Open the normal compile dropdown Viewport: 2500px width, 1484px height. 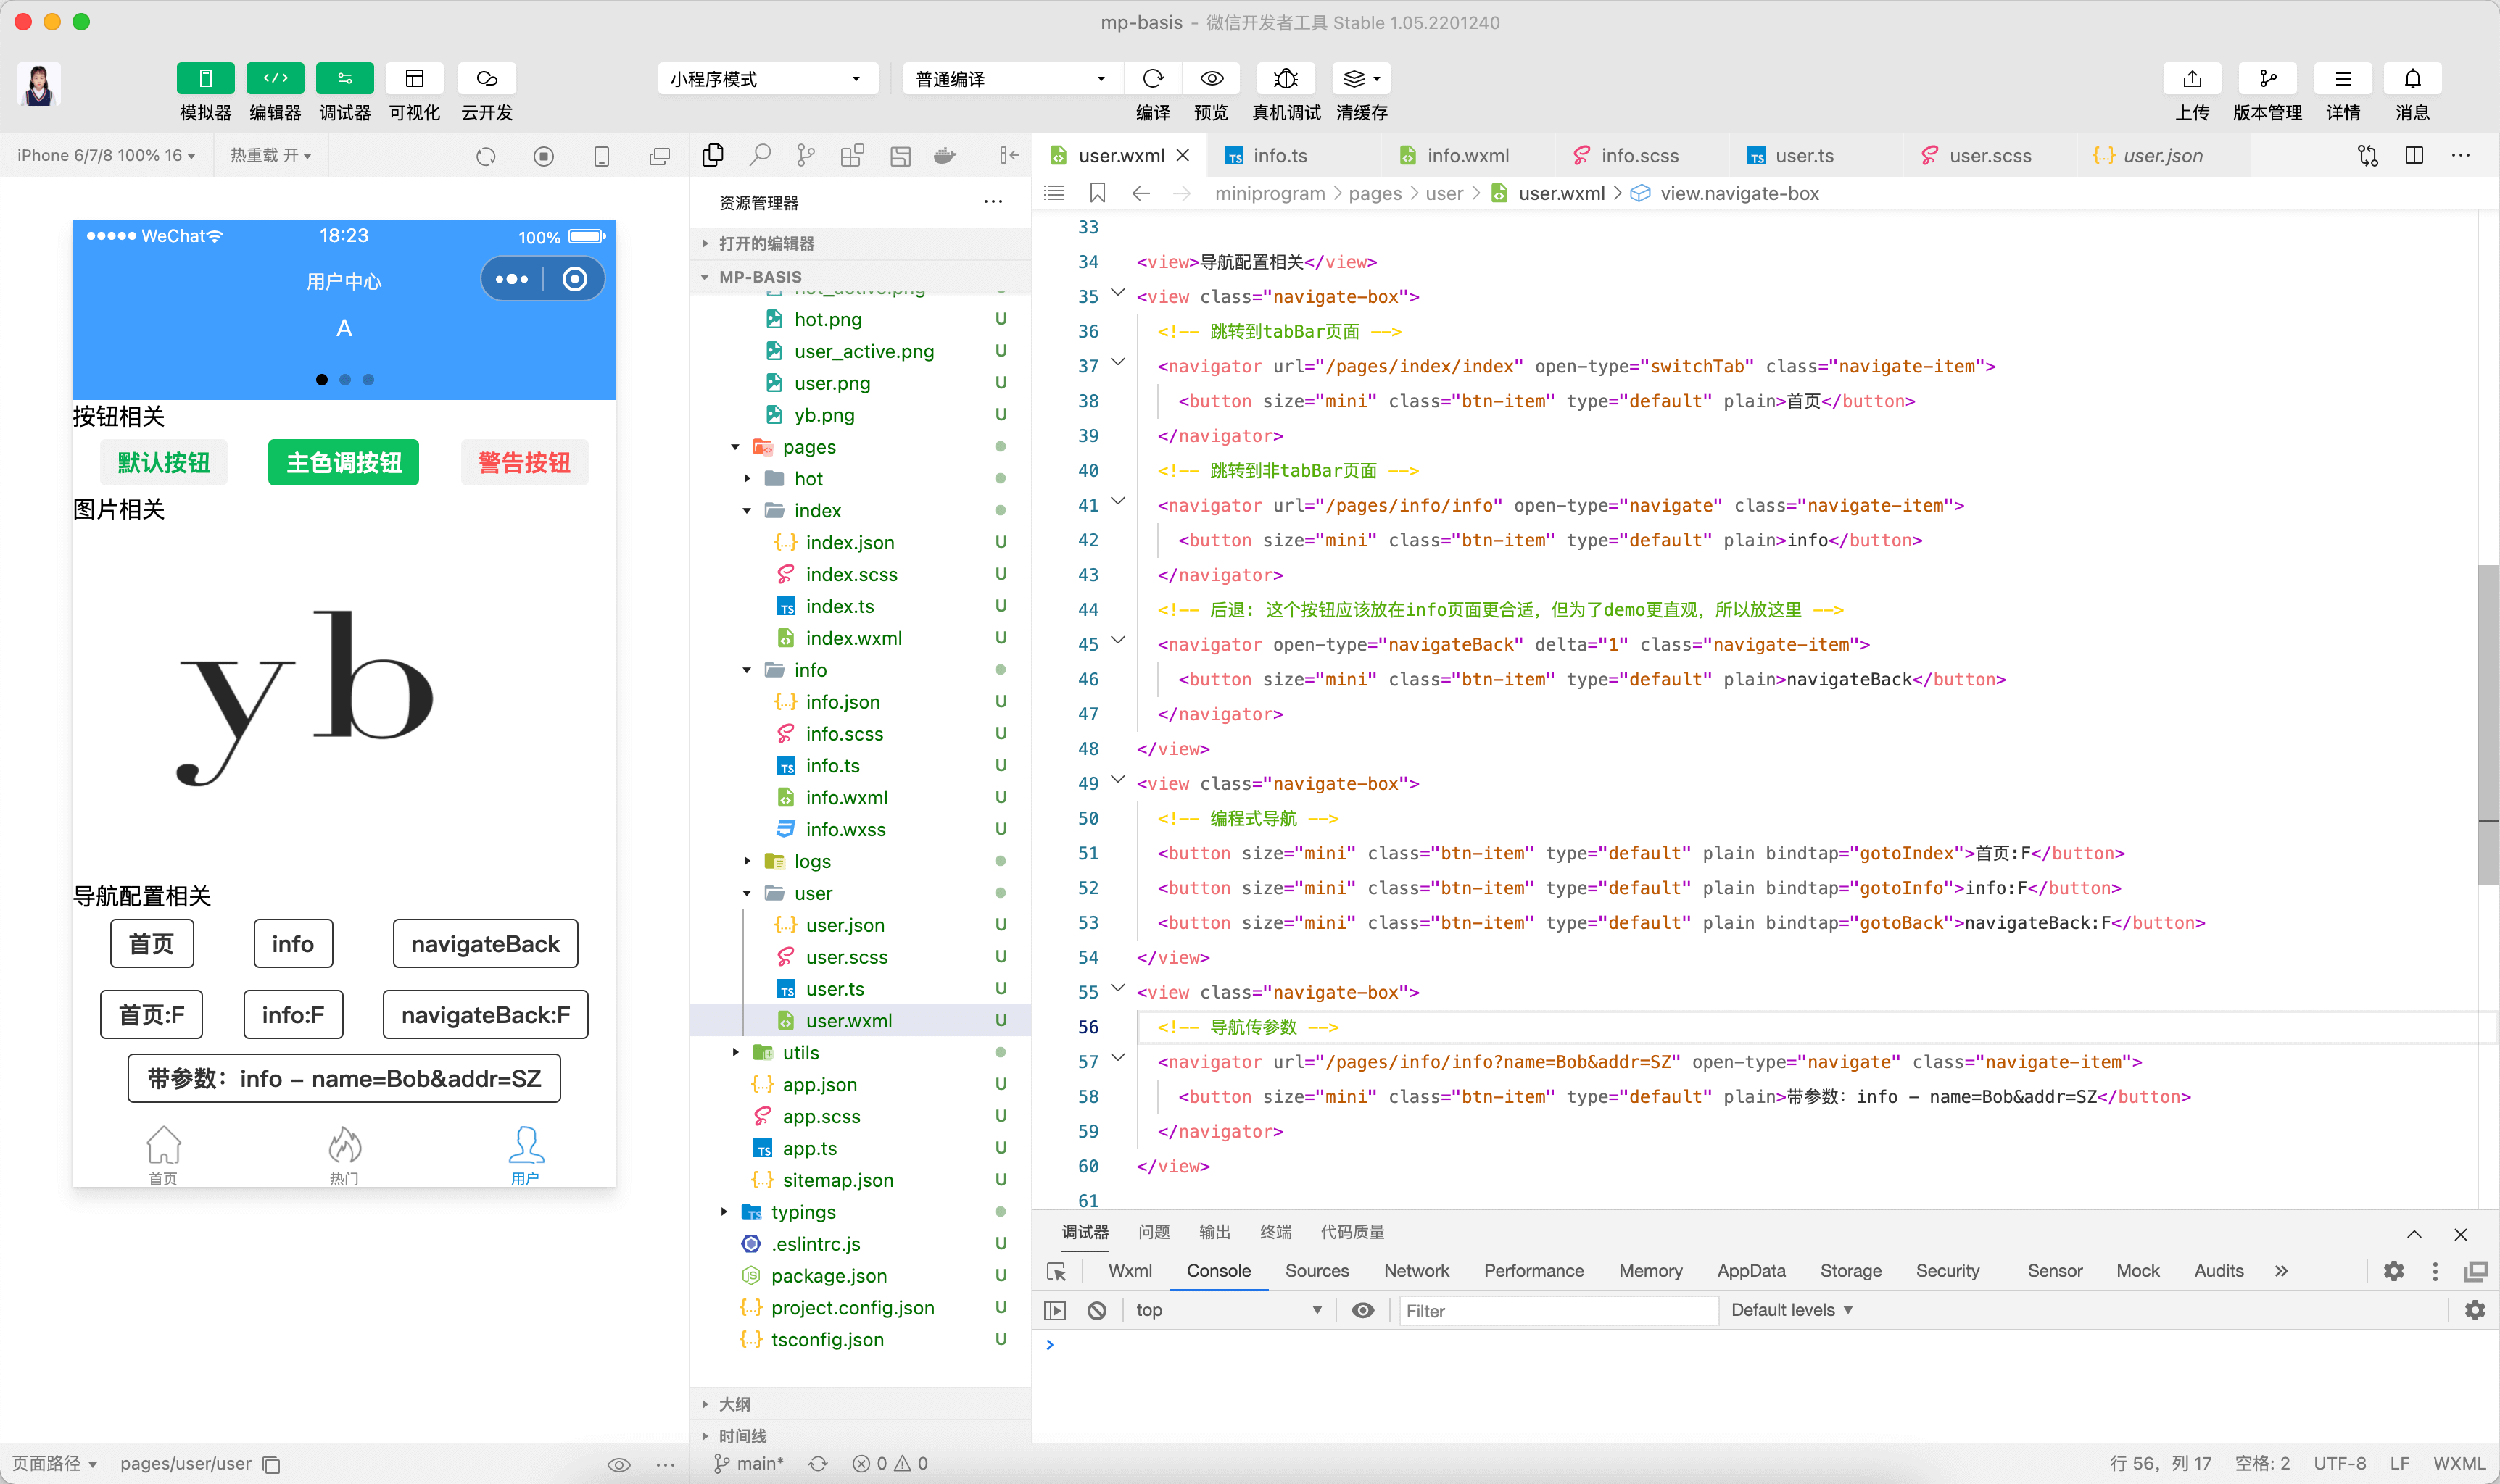[1012, 79]
